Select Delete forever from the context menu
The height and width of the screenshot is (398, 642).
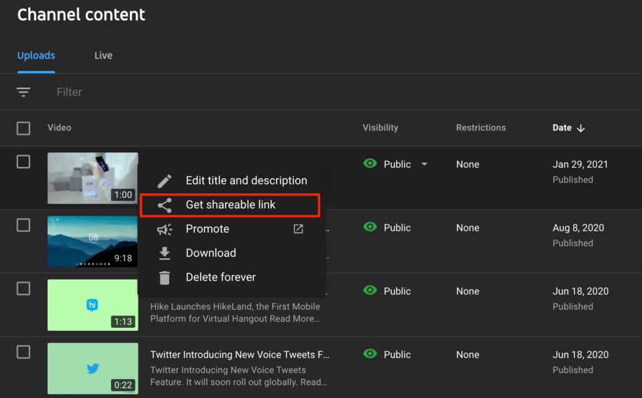[221, 277]
